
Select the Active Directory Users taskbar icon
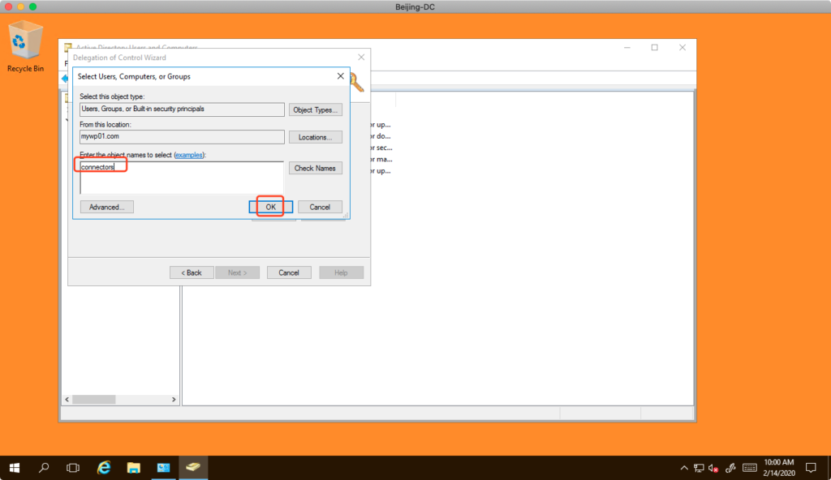pos(193,468)
